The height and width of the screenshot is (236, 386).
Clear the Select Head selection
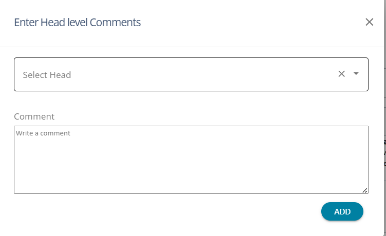click(x=341, y=74)
